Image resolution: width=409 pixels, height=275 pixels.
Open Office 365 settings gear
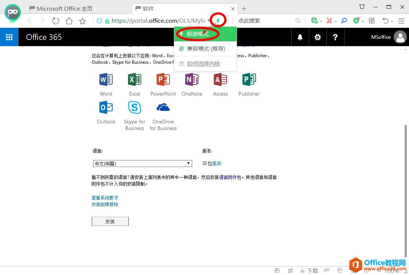point(318,37)
